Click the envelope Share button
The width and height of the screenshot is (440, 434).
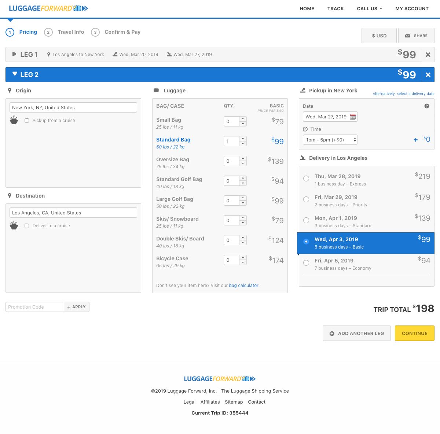pyautogui.click(x=416, y=36)
